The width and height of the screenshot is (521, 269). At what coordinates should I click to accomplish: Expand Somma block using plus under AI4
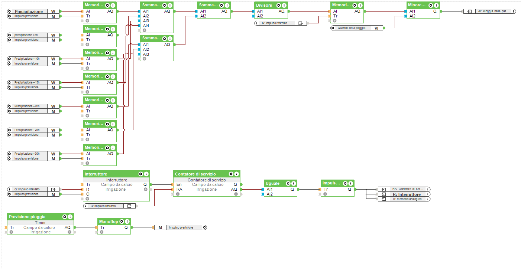pos(145,30)
